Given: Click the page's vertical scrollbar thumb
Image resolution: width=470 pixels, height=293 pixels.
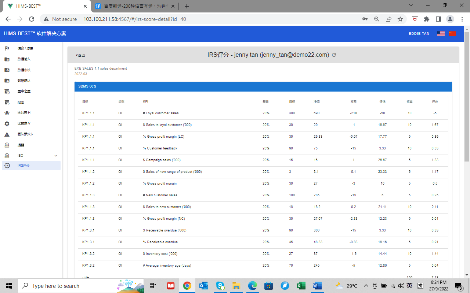Looking at the screenshot, I should pyautogui.click(x=467, y=95).
